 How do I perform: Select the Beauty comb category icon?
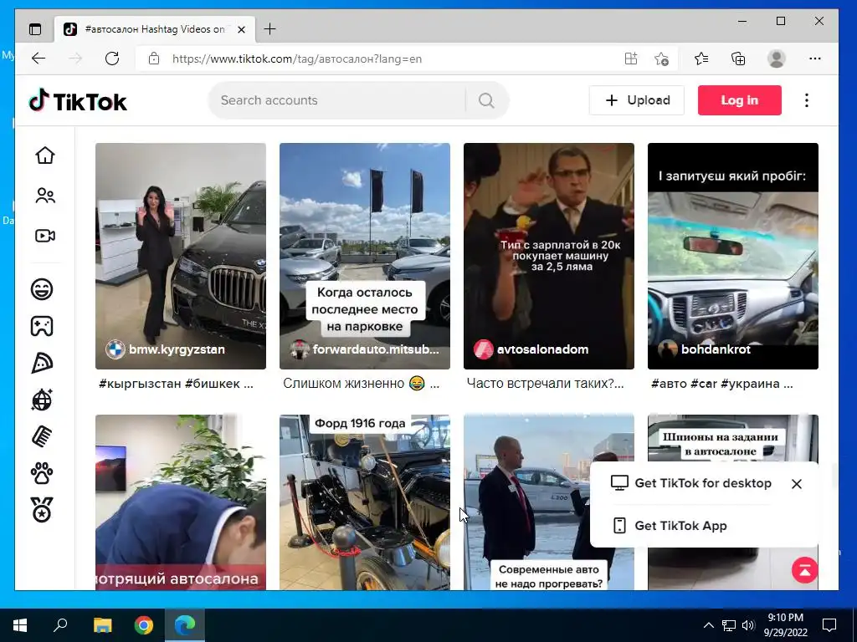click(42, 436)
